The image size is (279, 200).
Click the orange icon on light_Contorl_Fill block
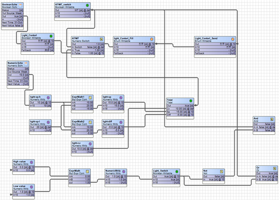tap(151, 39)
